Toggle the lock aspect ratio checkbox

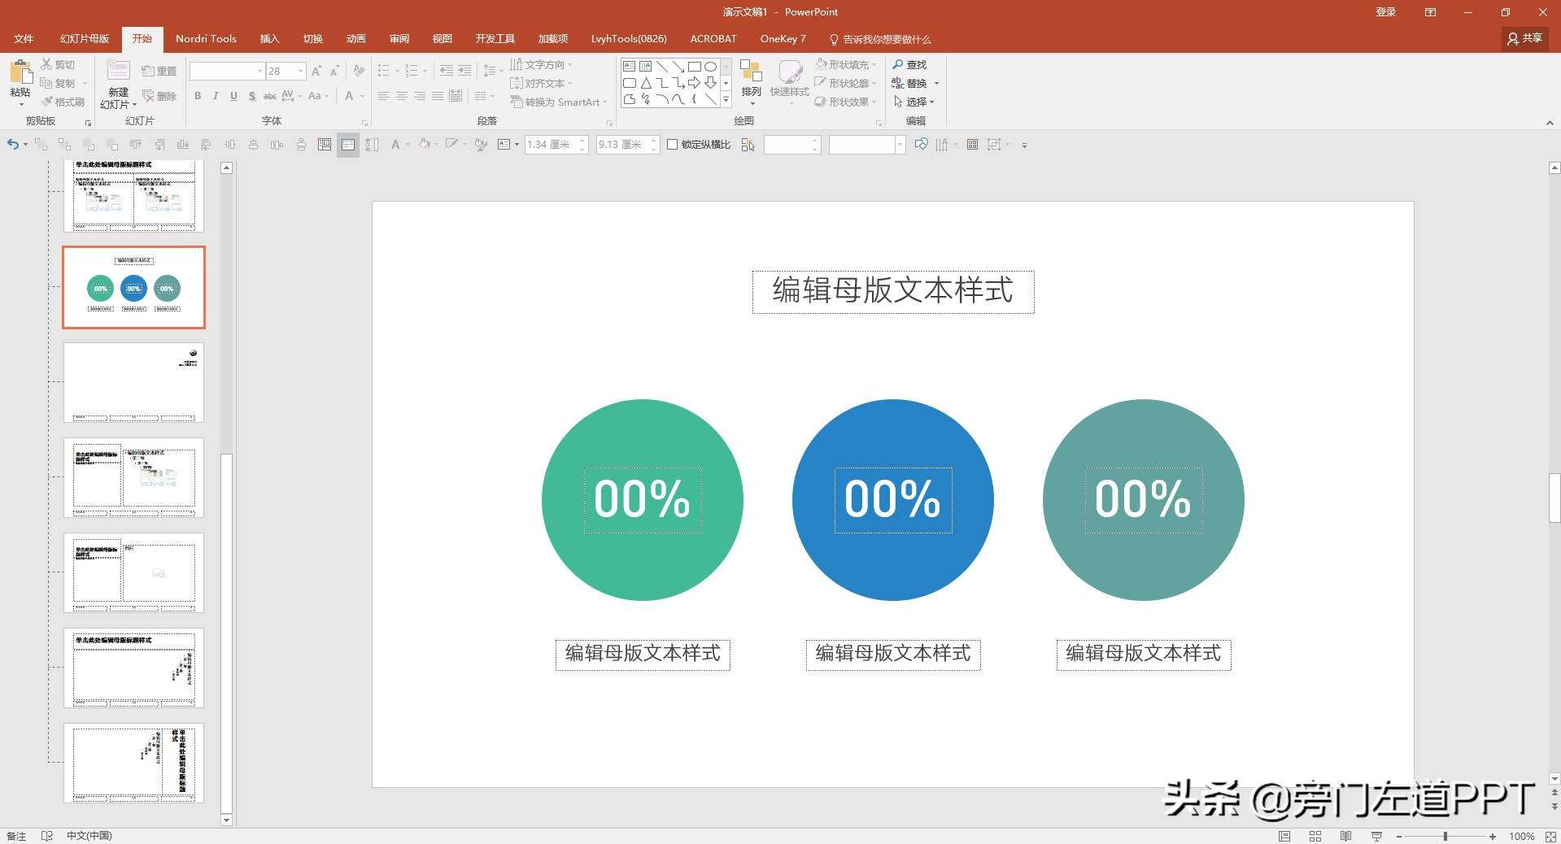coord(673,145)
